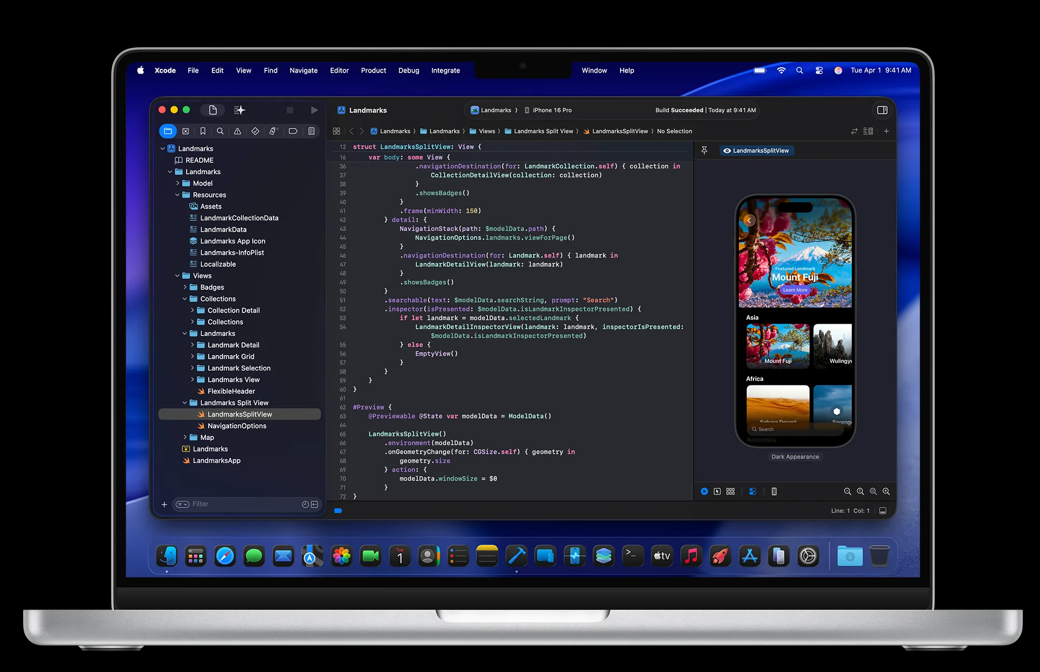Open the Breakpoint navigator tag icon
Image resolution: width=1040 pixels, height=672 pixels.
293,131
